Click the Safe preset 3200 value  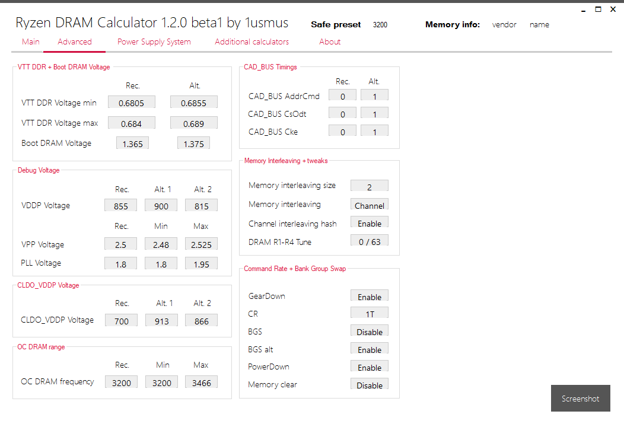tap(380, 25)
